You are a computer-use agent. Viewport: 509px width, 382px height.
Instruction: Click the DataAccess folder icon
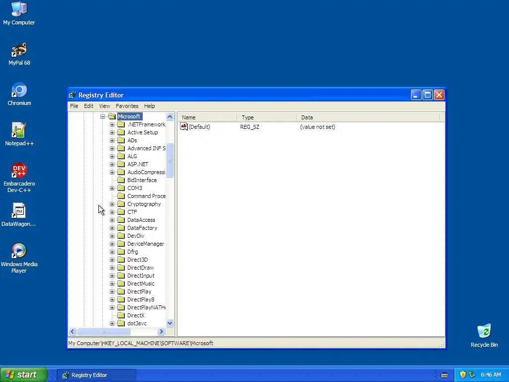pyautogui.click(x=121, y=220)
